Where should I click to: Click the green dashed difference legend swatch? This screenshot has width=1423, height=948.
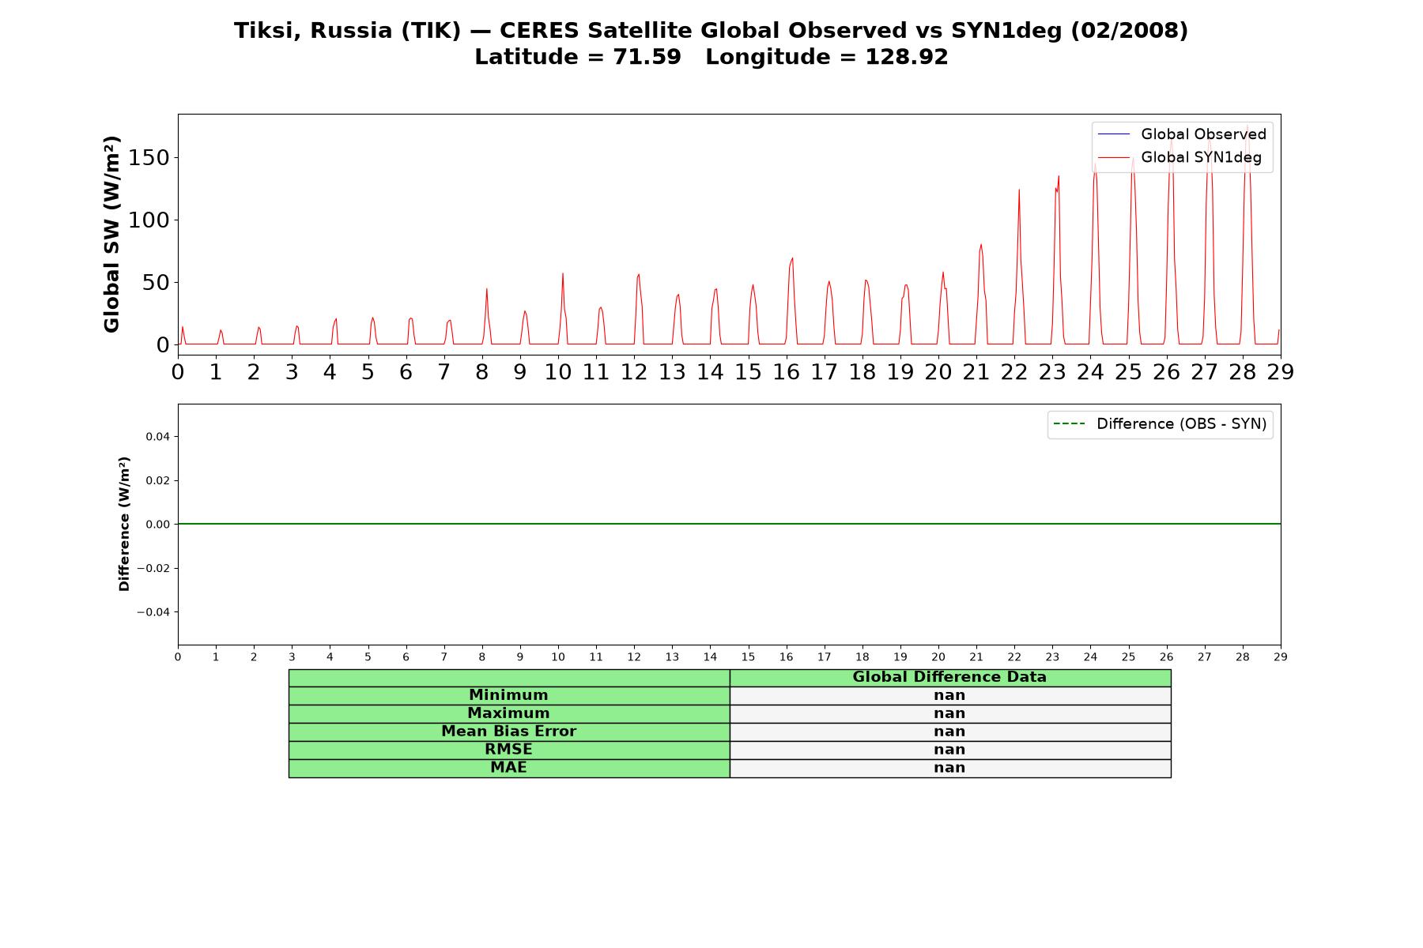click(x=1070, y=424)
